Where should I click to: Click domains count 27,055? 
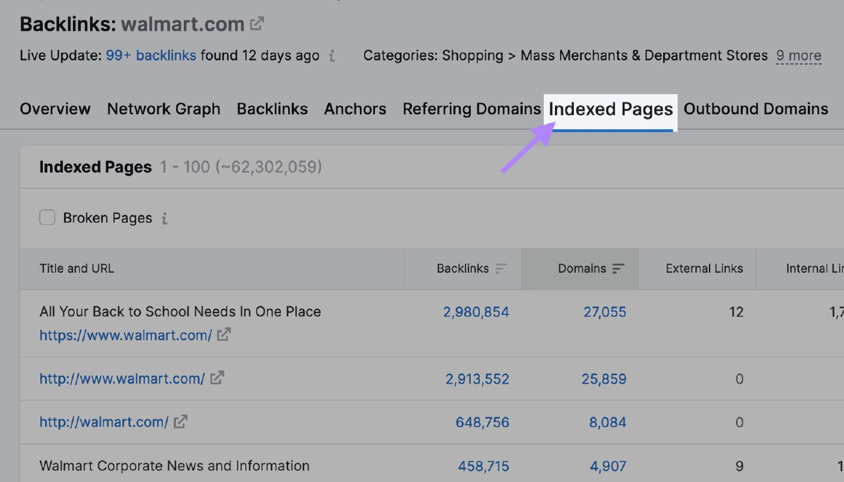(x=605, y=312)
